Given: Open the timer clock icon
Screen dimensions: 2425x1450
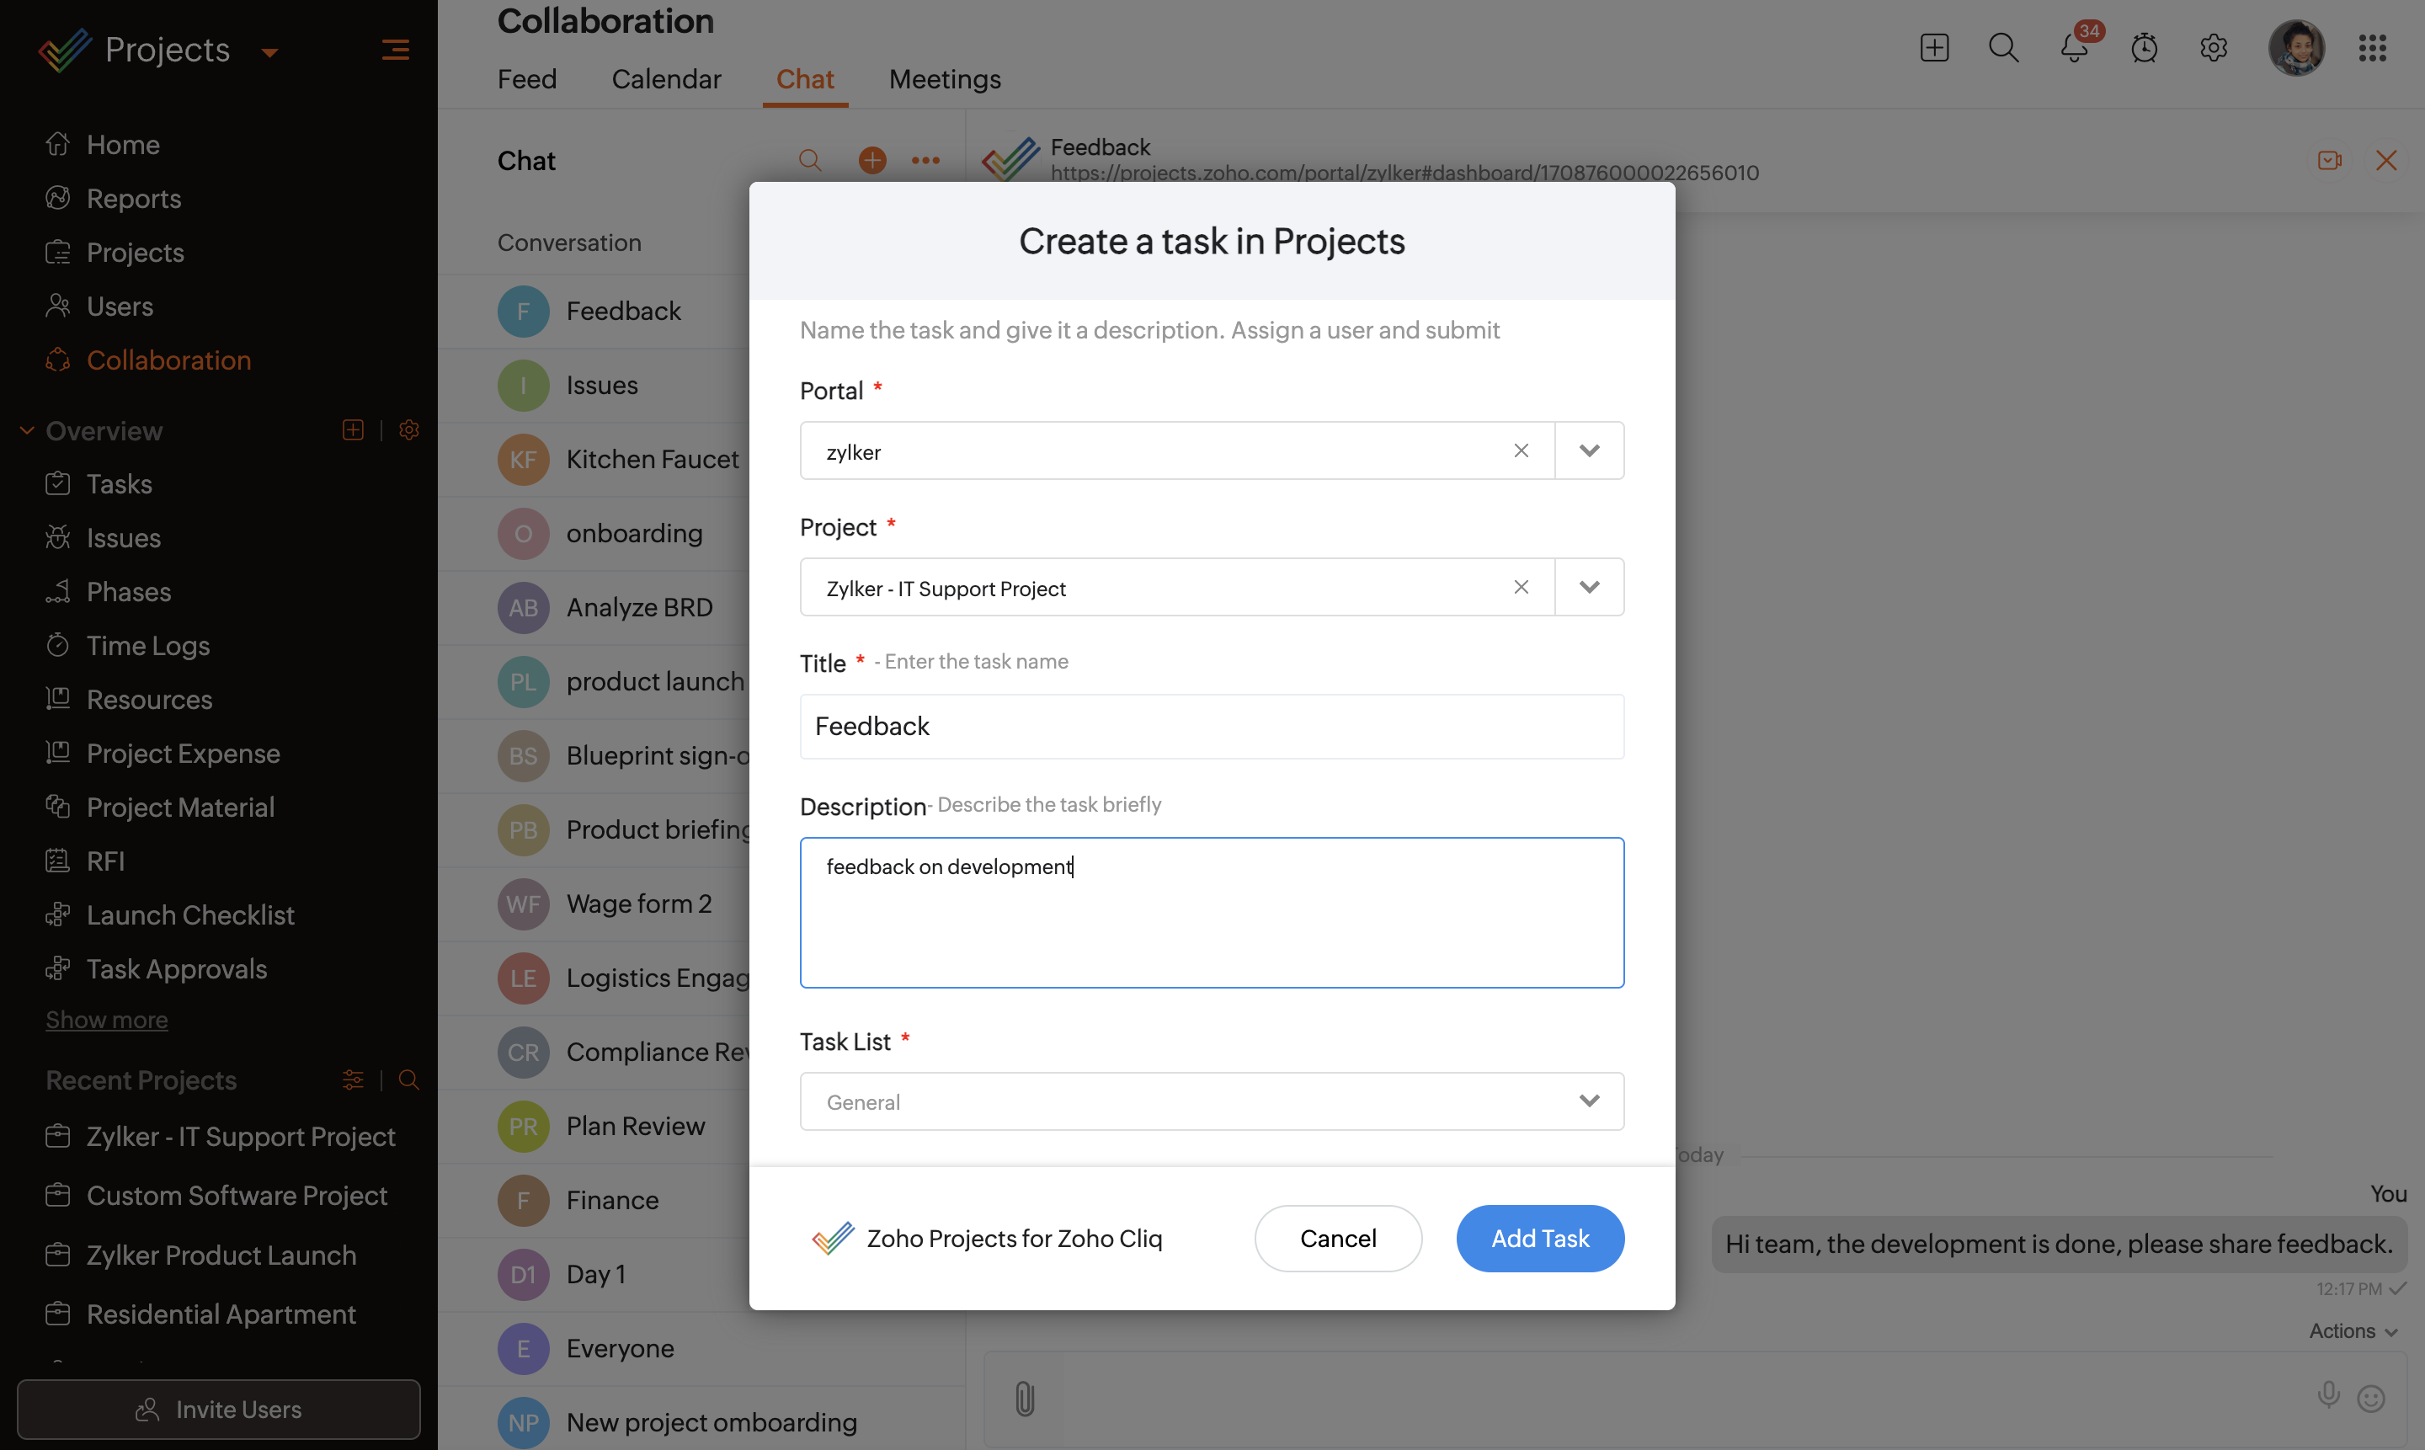Looking at the screenshot, I should (2144, 48).
